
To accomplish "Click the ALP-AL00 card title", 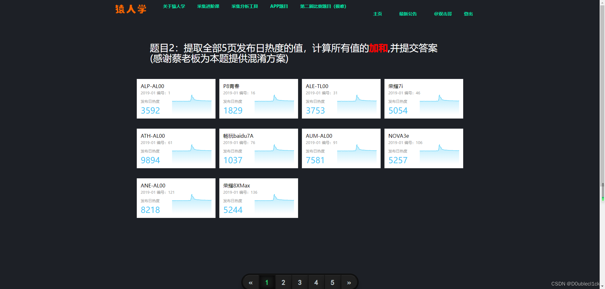I will (x=153, y=86).
